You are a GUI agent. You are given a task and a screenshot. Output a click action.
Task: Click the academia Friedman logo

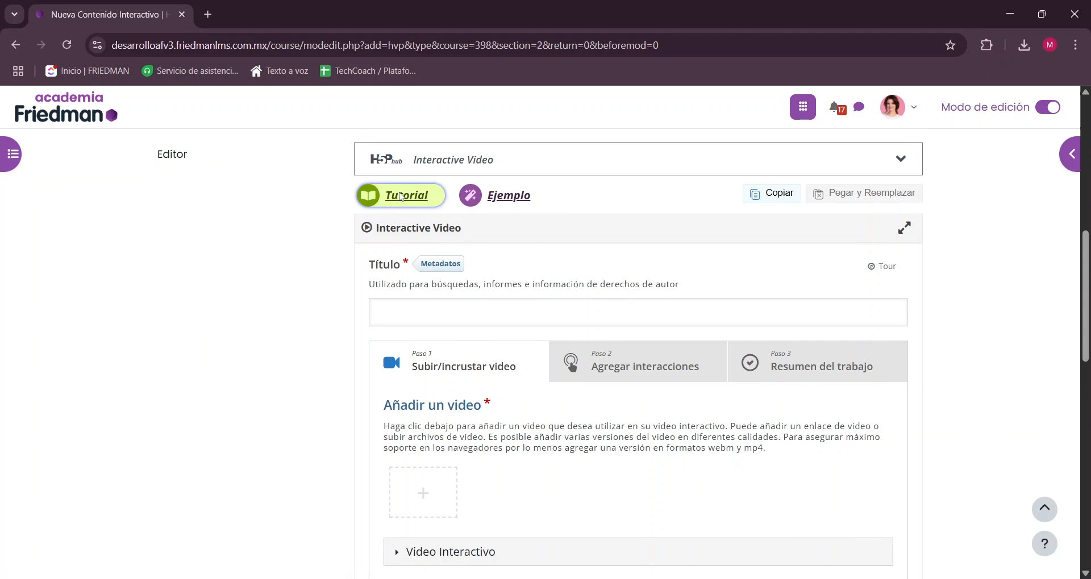click(x=66, y=107)
